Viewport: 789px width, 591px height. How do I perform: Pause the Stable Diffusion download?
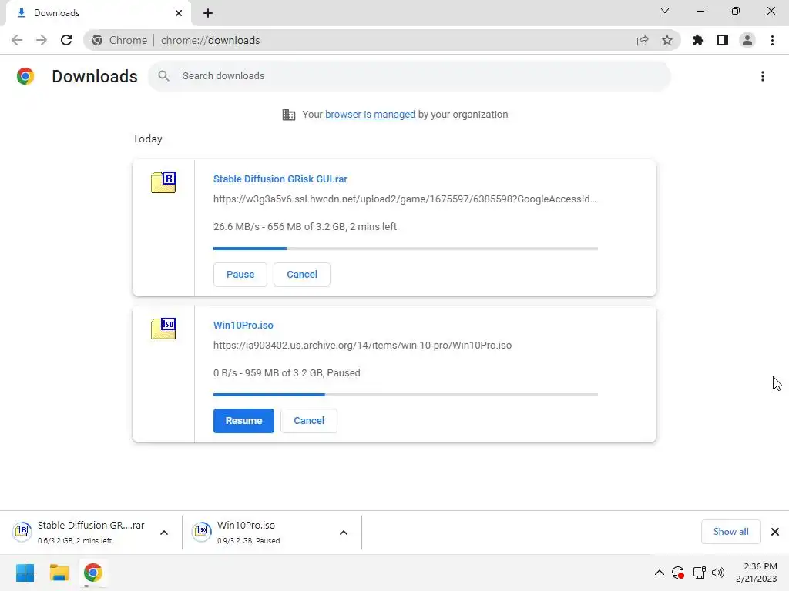pyautogui.click(x=240, y=275)
